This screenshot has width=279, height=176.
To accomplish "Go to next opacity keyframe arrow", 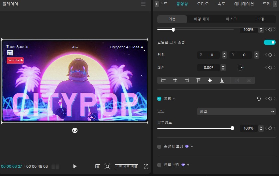I will click(x=275, y=128).
